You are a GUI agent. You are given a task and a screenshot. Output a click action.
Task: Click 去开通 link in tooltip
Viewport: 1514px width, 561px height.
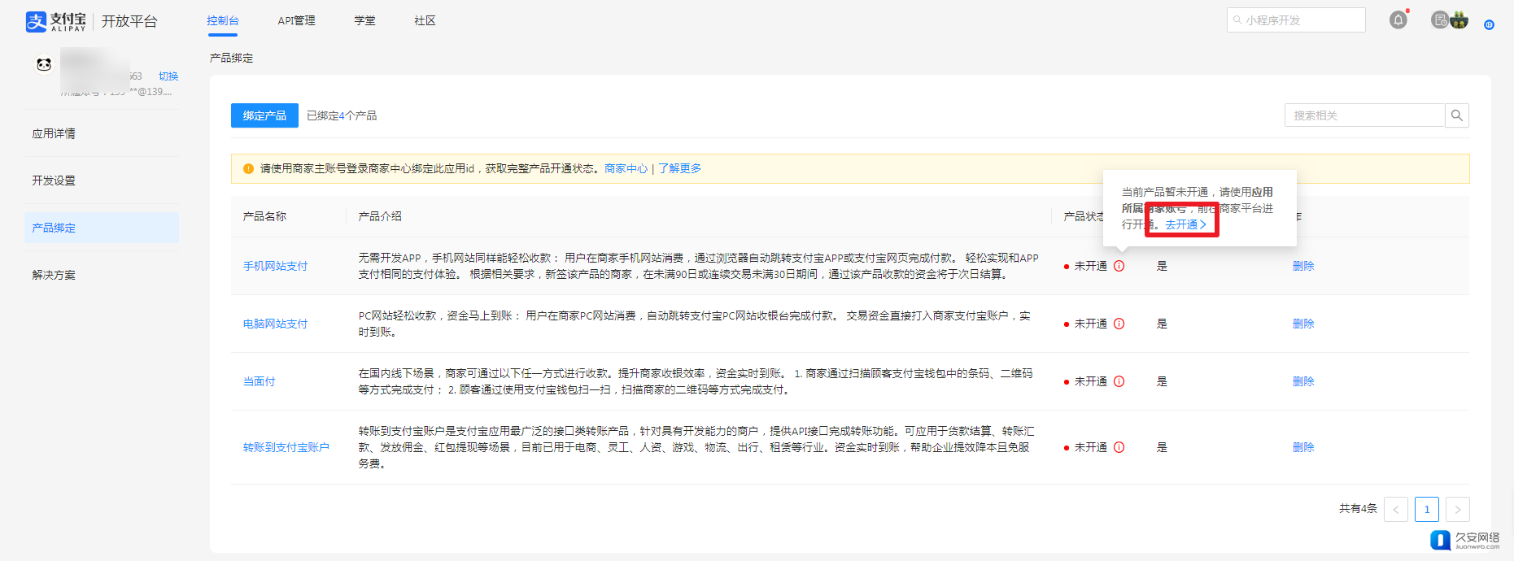1185,224
